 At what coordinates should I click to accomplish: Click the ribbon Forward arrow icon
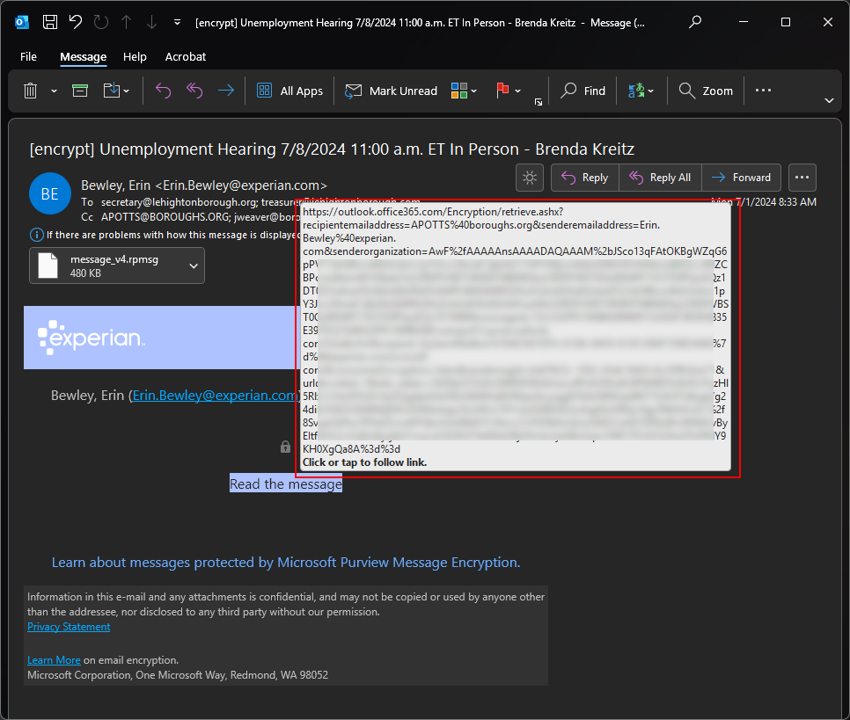(226, 91)
